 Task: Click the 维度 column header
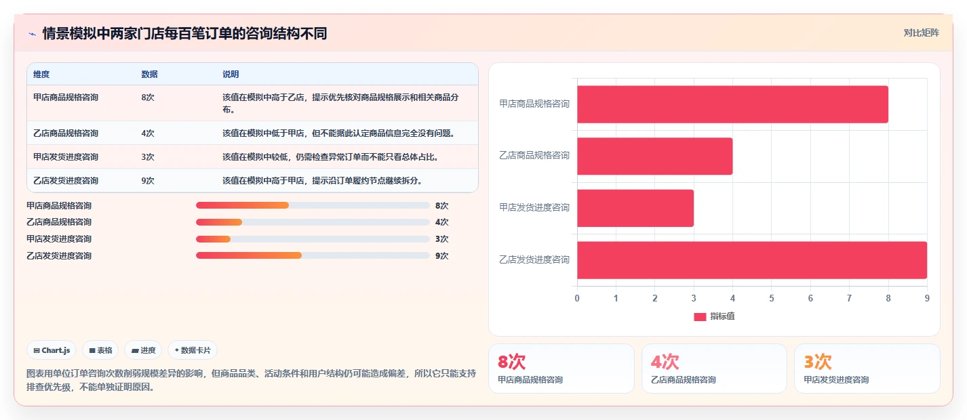click(41, 75)
